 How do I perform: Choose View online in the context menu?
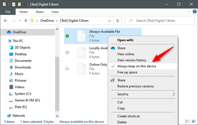click(143, 54)
